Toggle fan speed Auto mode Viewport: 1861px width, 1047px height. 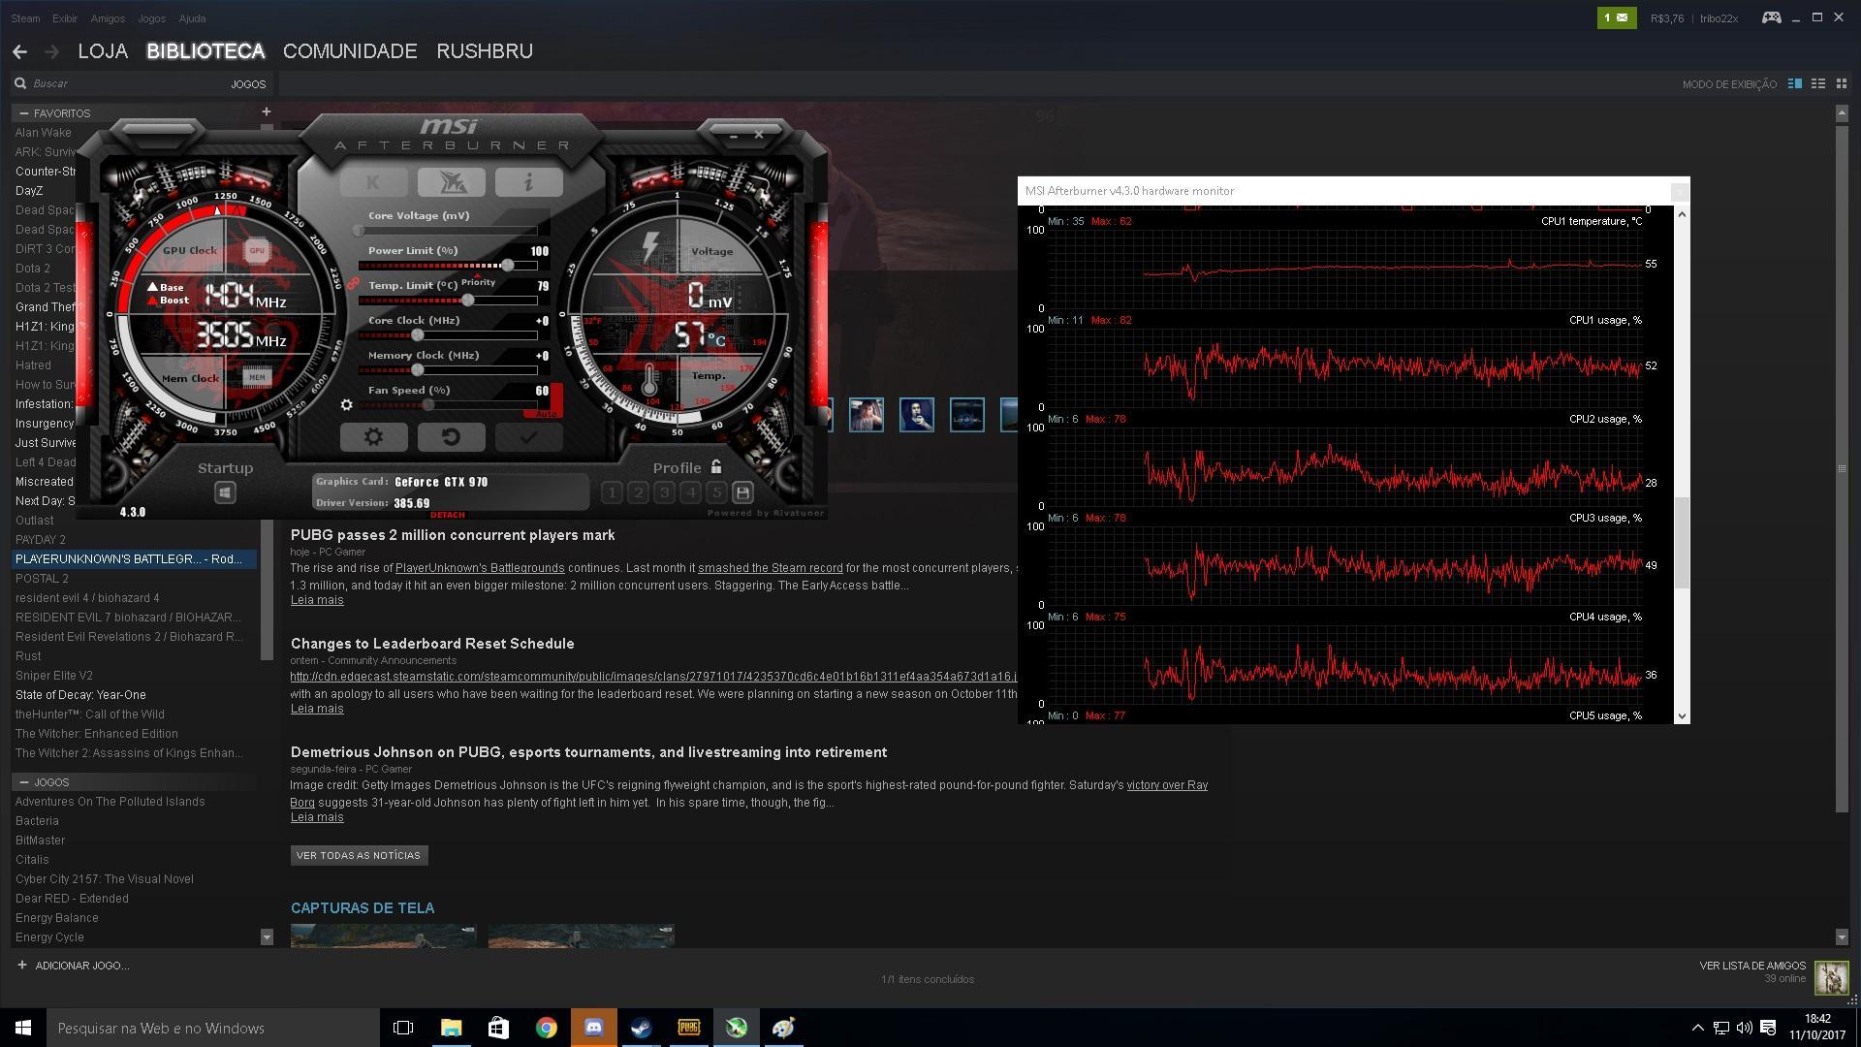(547, 414)
